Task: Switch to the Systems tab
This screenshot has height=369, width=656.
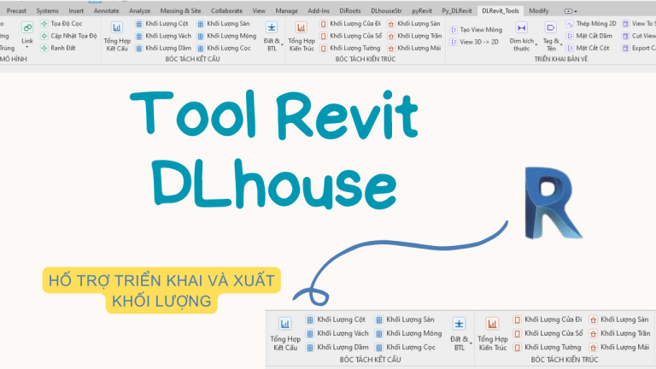Action: pyautogui.click(x=47, y=11)
